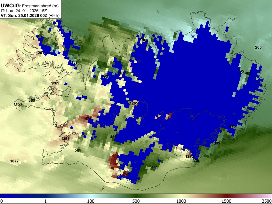Click the 1265 value label
This screenshot has height=204, width=272.
[x=134, y=103]
